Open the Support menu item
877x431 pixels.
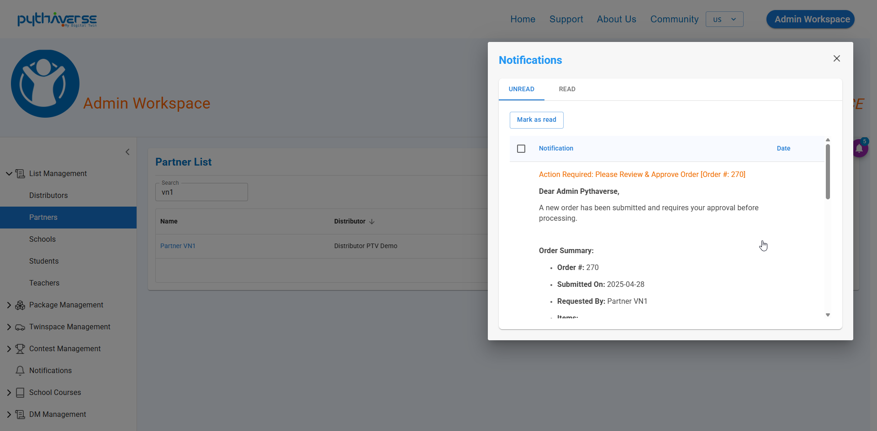click(566, 19)
